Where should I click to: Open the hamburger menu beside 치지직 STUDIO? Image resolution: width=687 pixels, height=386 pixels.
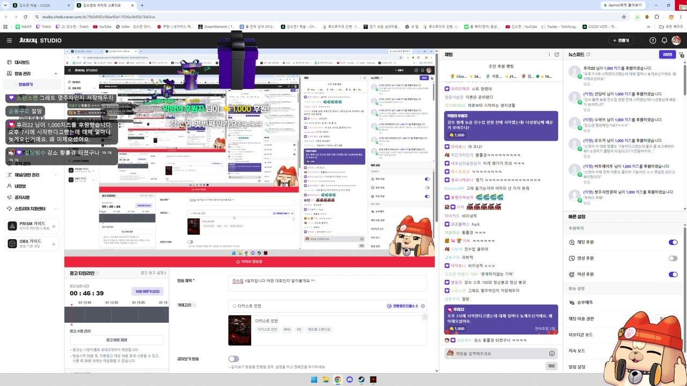[x=9, y=40]
